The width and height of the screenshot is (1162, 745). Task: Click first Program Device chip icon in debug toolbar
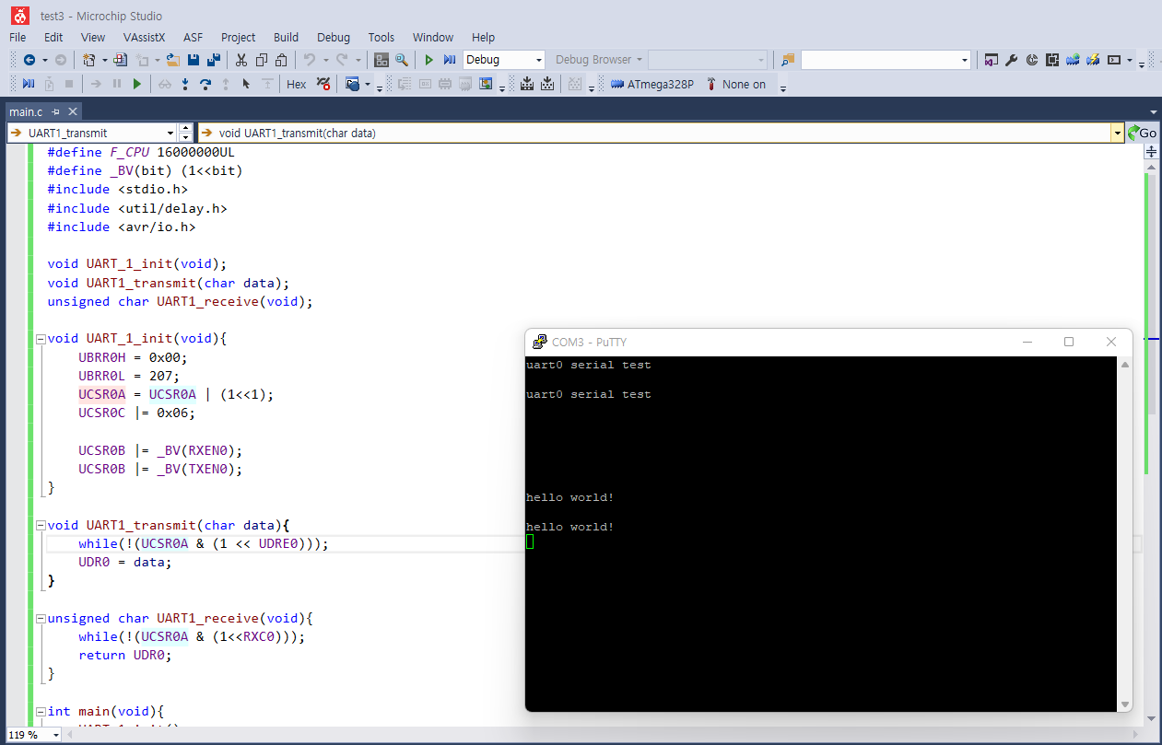click(x=527, y=84)
